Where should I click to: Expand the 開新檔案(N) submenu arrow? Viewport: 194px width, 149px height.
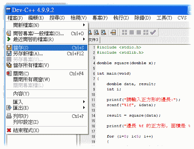(84, 25)
